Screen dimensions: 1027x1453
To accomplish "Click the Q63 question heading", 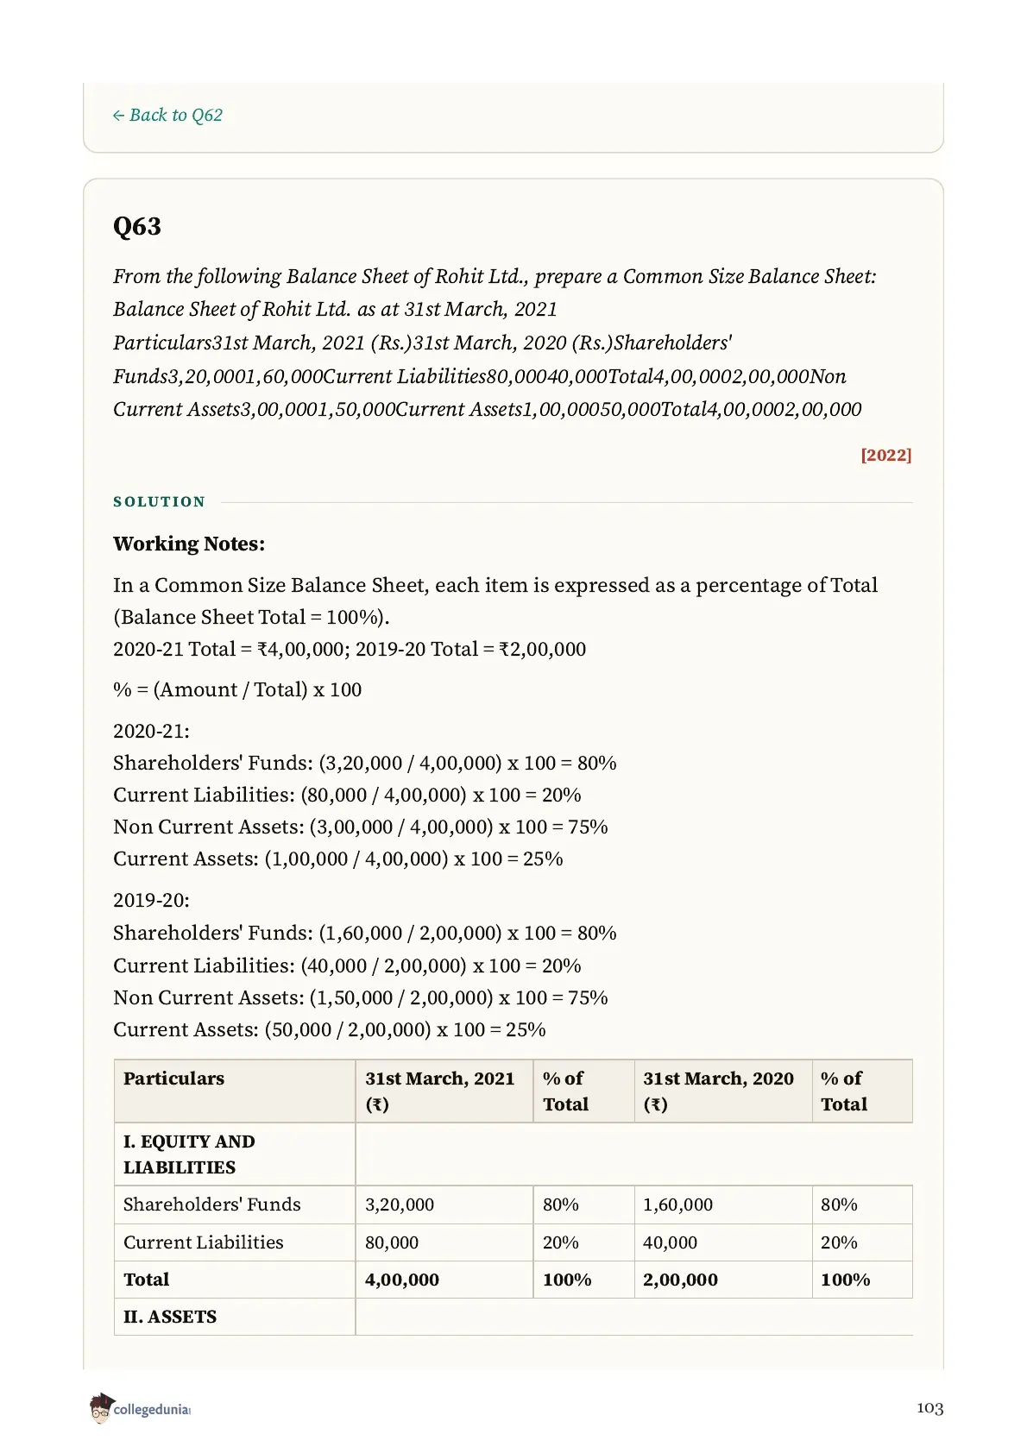I will coord(137,226).
